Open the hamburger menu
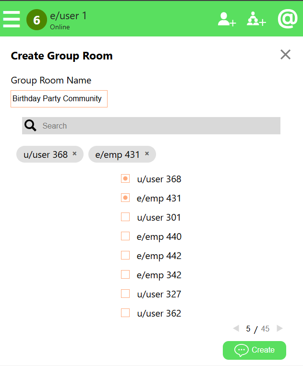The image size is (303, 366). pyautogui.click(x=12, y=19)
